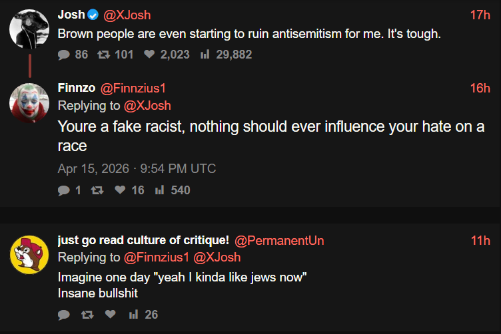Click the heart icon on PermanentUn's post

(110, 314)
